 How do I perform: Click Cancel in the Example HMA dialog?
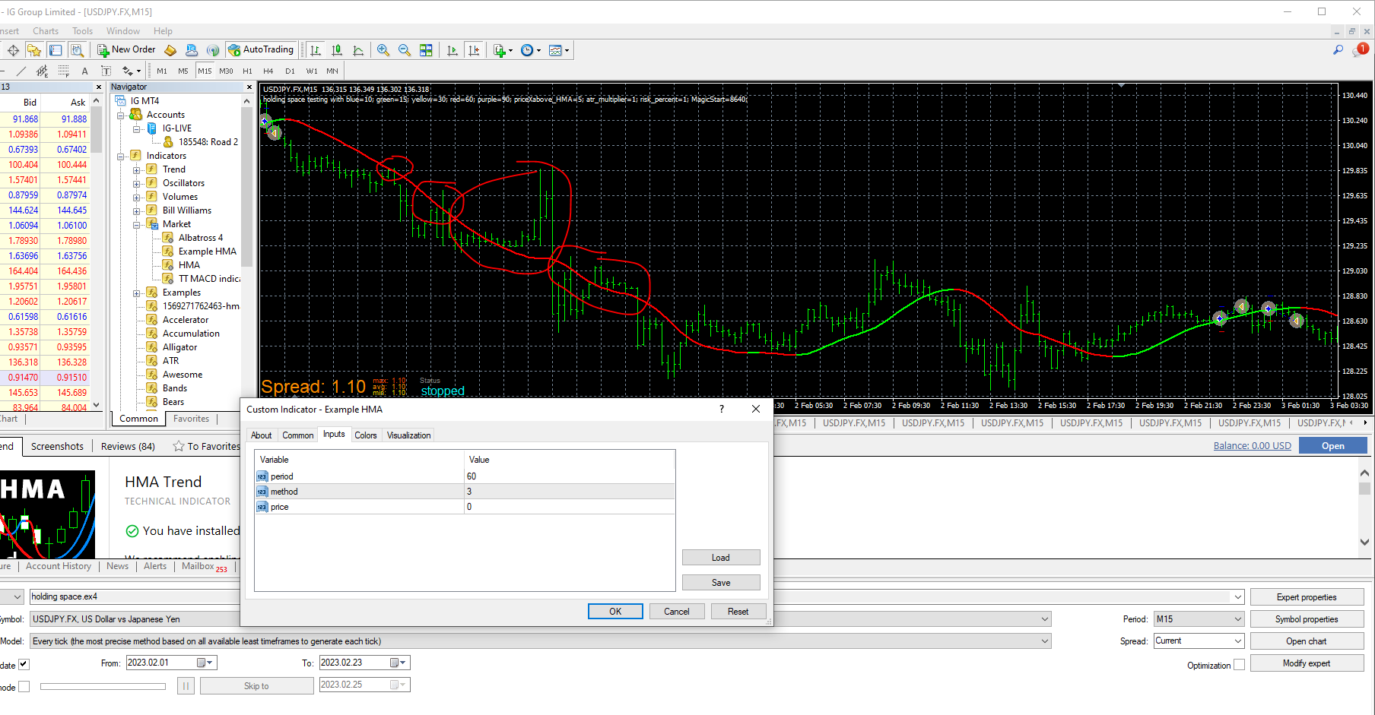pyautogui.click(x=677, y=612)
